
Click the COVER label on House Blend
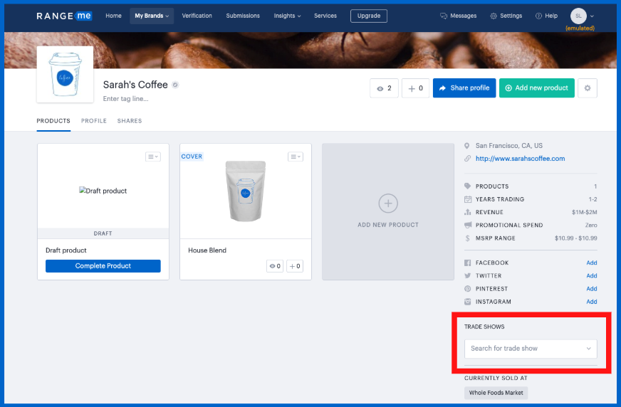coord(192,157)
